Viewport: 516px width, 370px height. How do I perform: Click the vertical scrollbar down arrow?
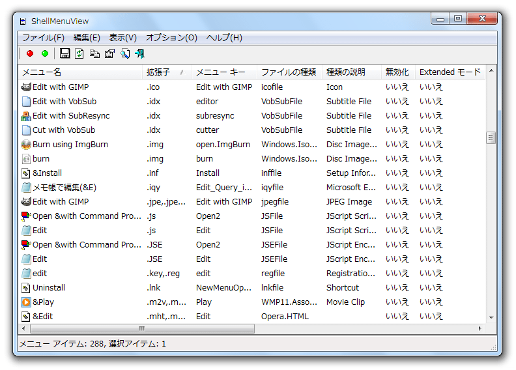click(491, 317)
